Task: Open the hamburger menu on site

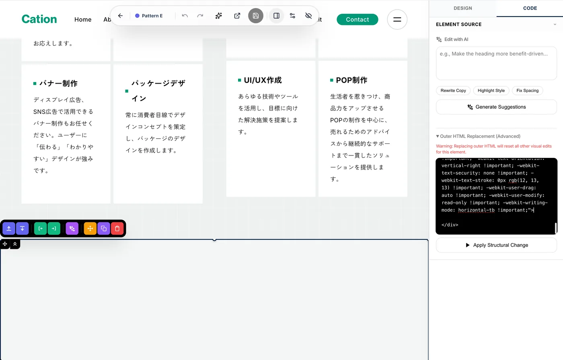Action: pos(397,19)
